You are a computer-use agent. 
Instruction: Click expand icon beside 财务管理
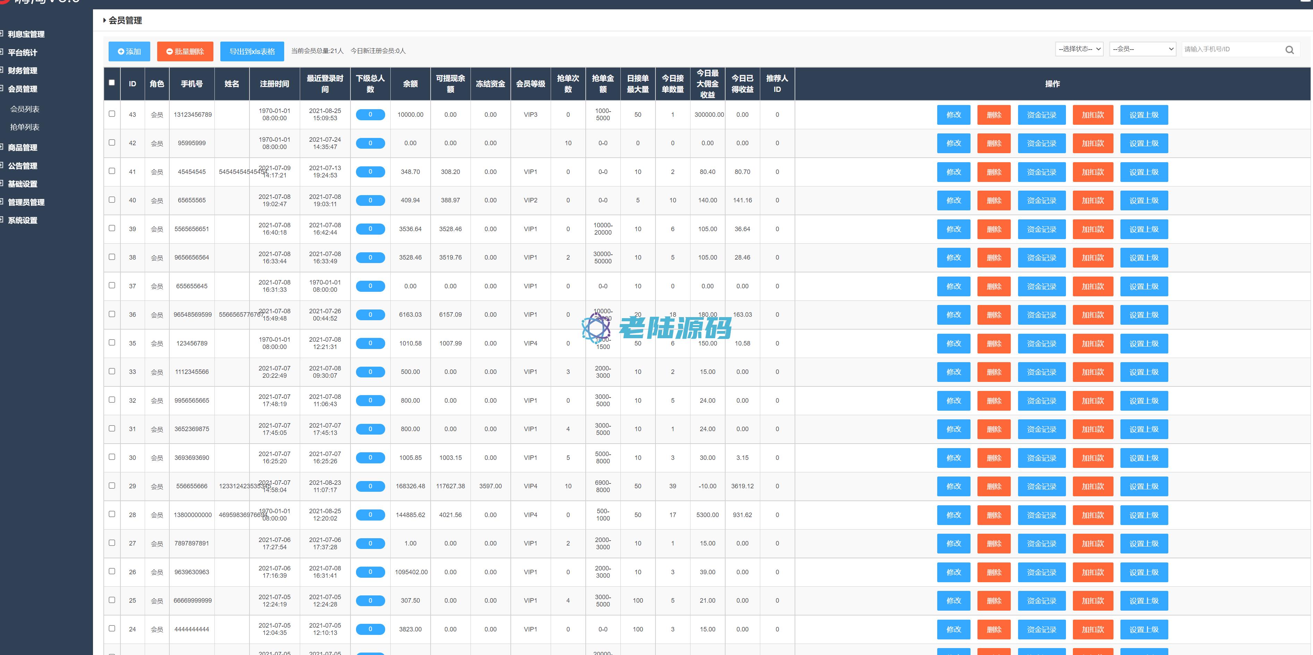[1, 70]
